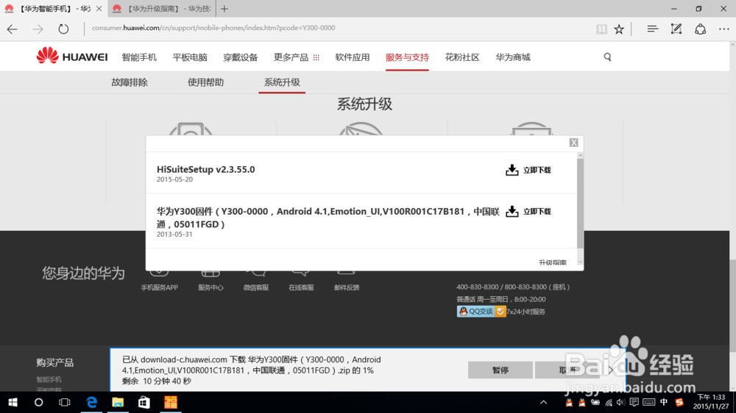Image resolution: width=736 pixels, height=413 pixels.
Task: Open the 手机服务APP footer link
Action: click(159, 287)
